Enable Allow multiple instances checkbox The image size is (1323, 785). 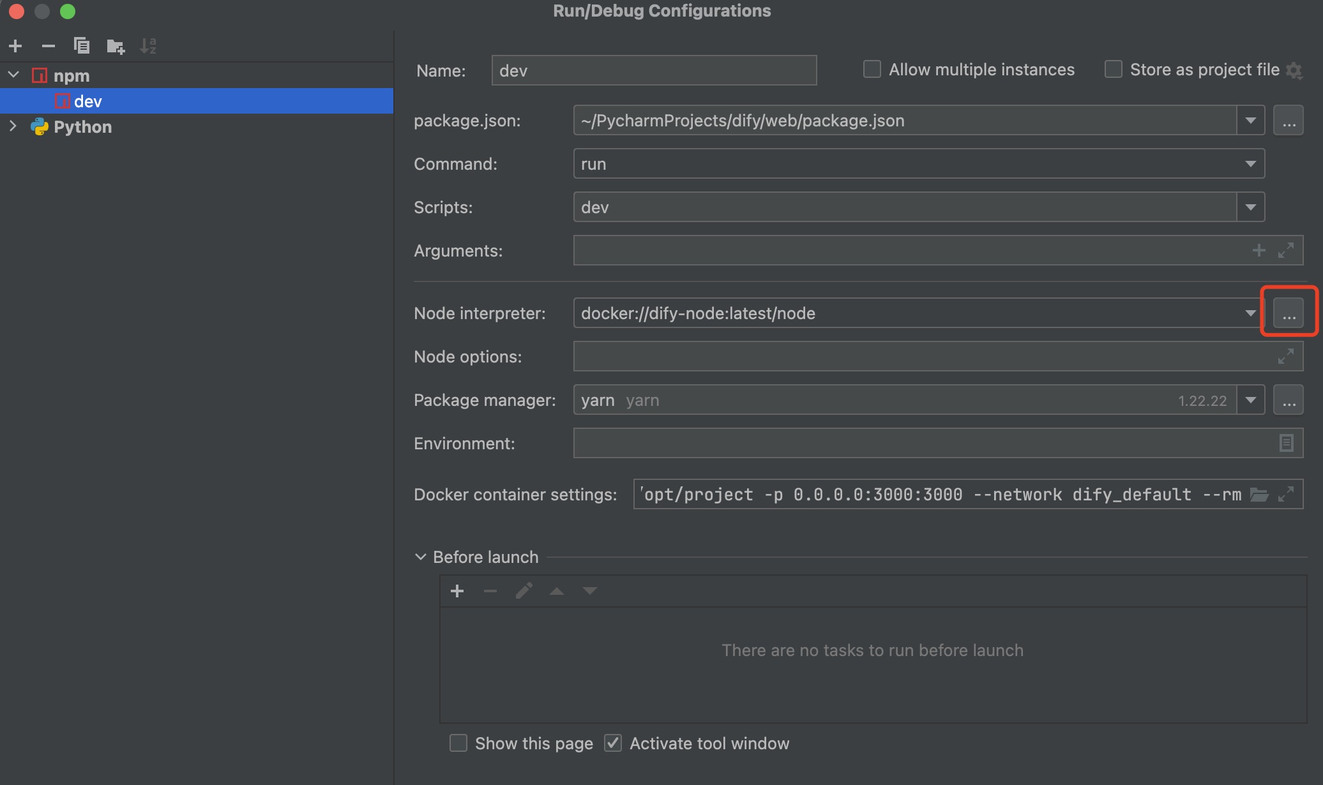pos(872,69)
